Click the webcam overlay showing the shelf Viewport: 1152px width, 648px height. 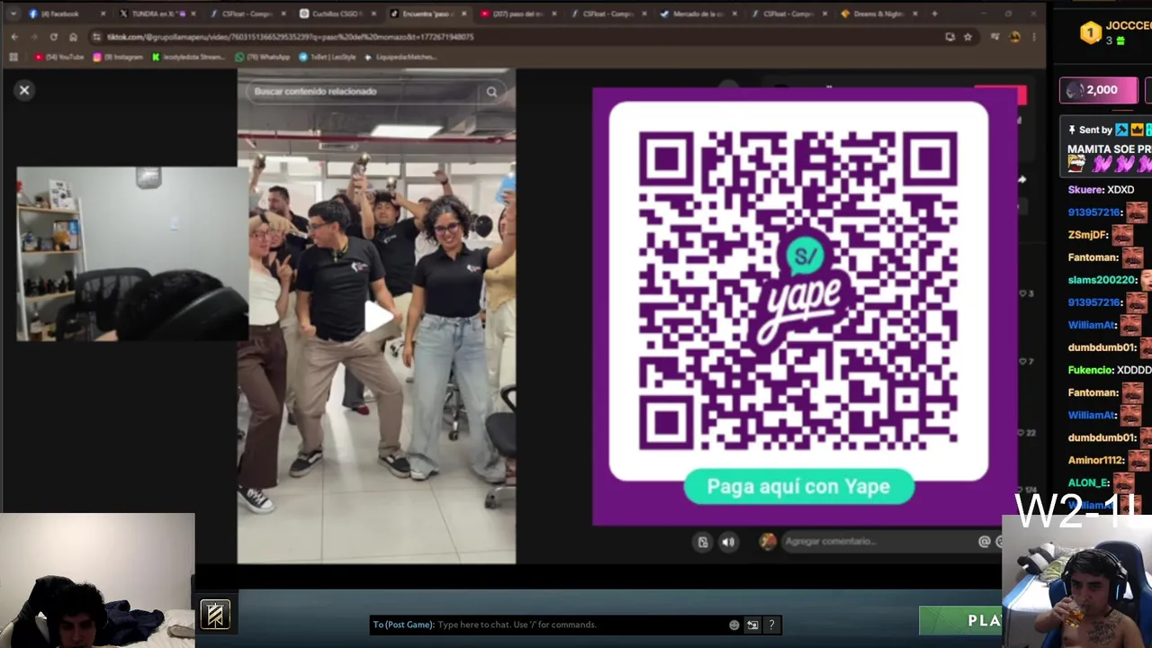132,254
